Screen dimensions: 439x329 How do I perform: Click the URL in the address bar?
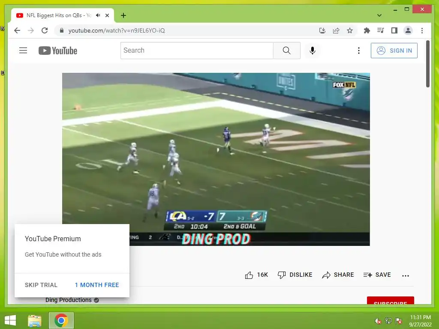click(x=117, y=30)
